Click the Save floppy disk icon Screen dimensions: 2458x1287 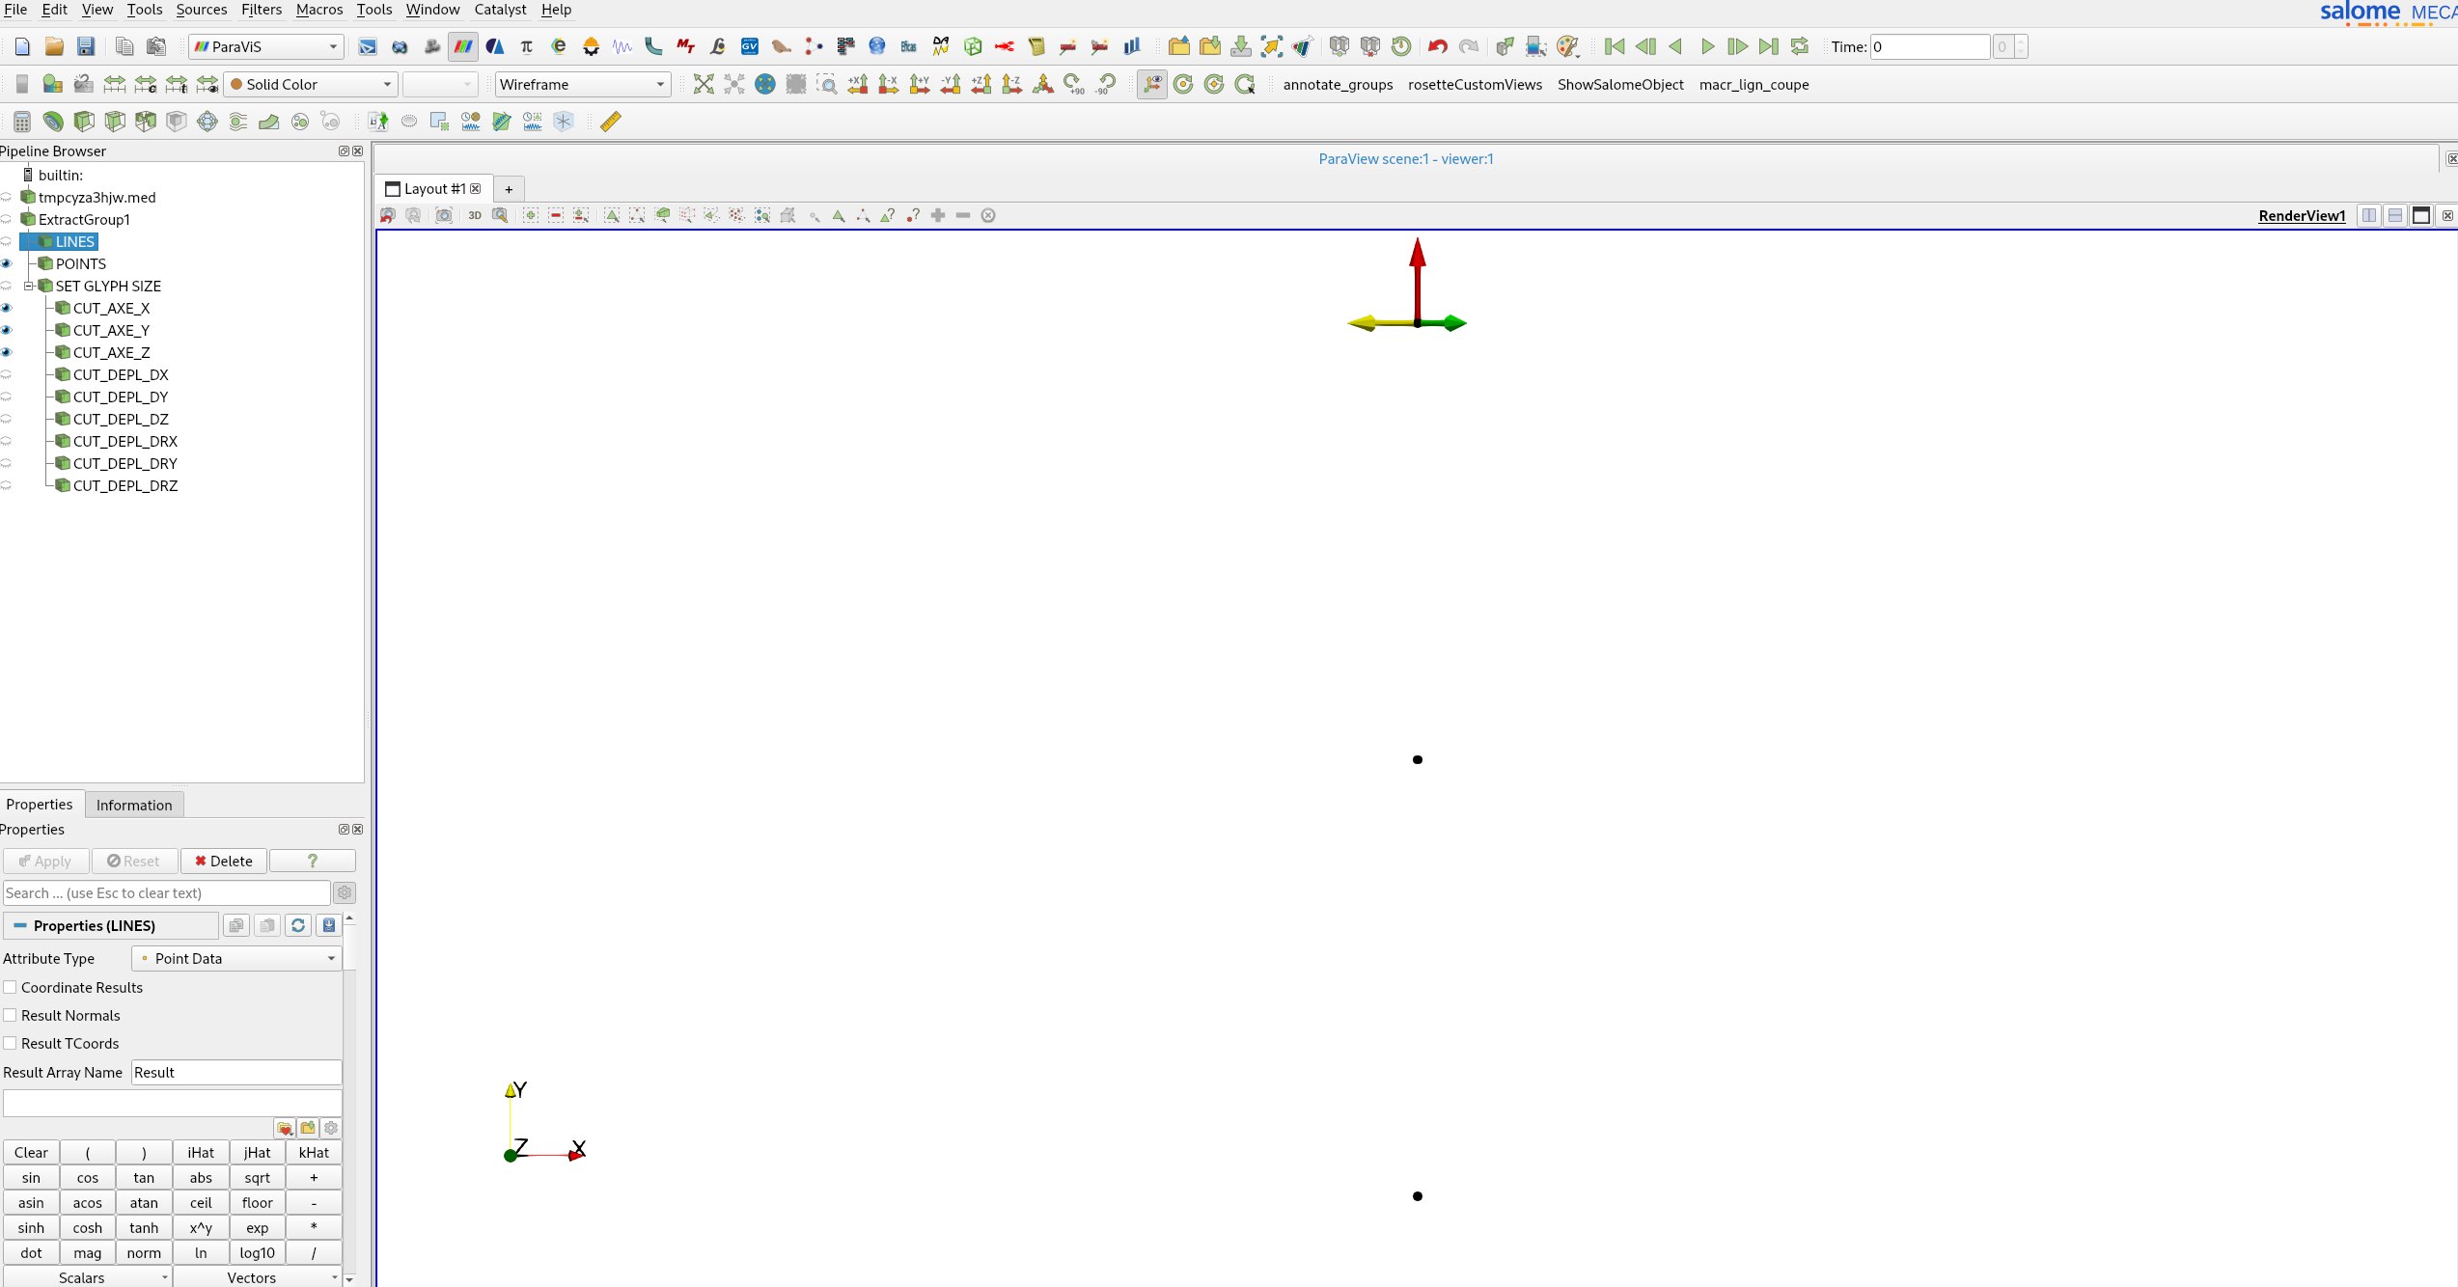tap(86, 46)
